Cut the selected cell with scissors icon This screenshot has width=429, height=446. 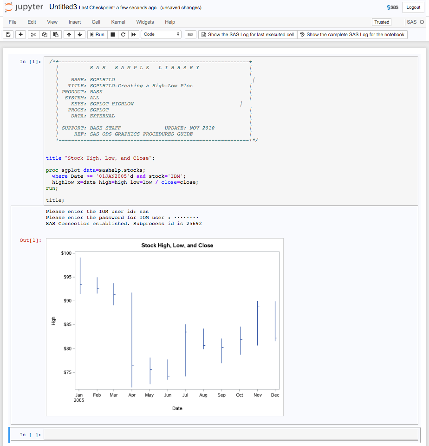click(32, 34)
